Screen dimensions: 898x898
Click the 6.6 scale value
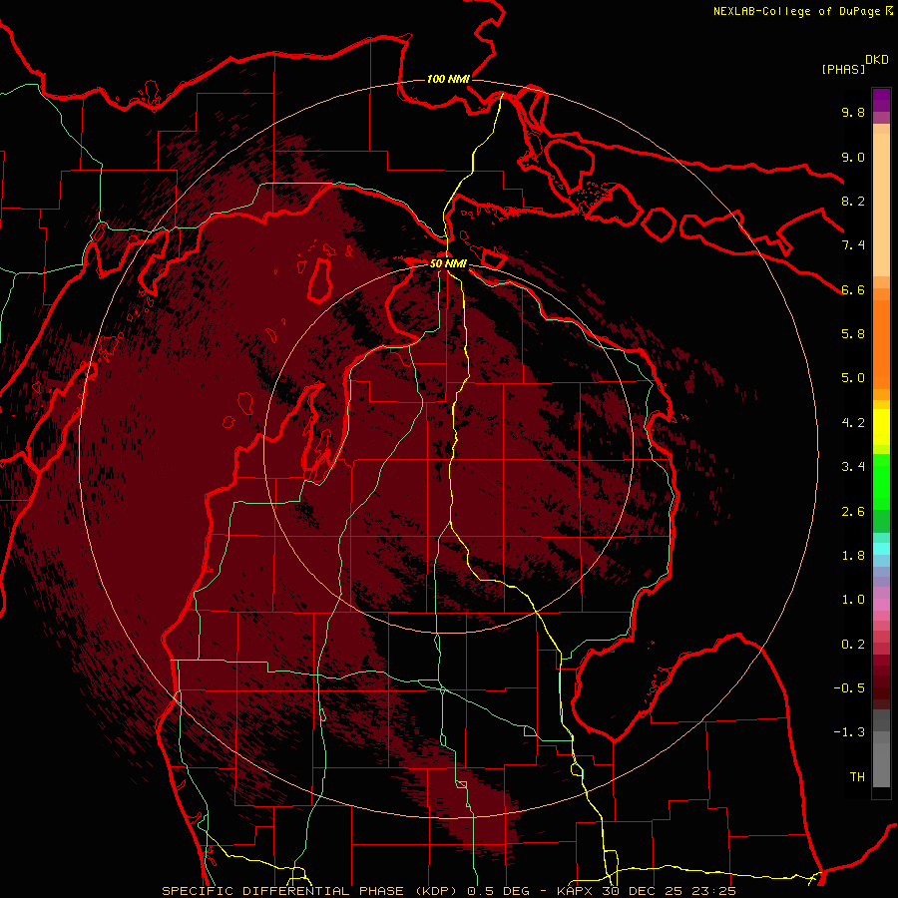[853, 289]
